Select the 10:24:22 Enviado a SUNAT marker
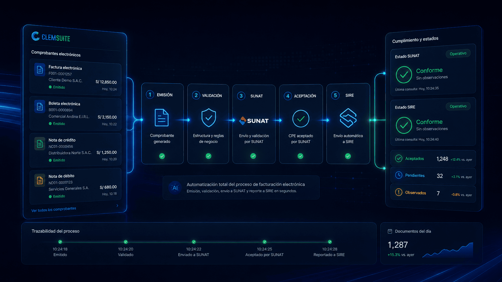The width and height of the screenshot is (502, 282). 194,242
